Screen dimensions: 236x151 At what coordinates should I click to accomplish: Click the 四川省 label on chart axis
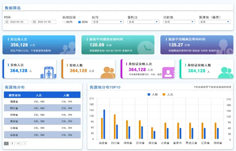pos(115,143)
